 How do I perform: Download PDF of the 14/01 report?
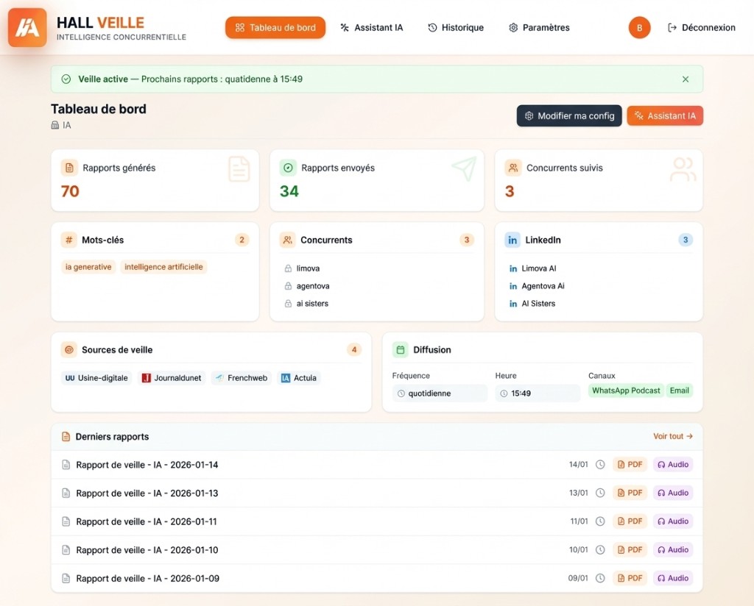tap(630, 464)
